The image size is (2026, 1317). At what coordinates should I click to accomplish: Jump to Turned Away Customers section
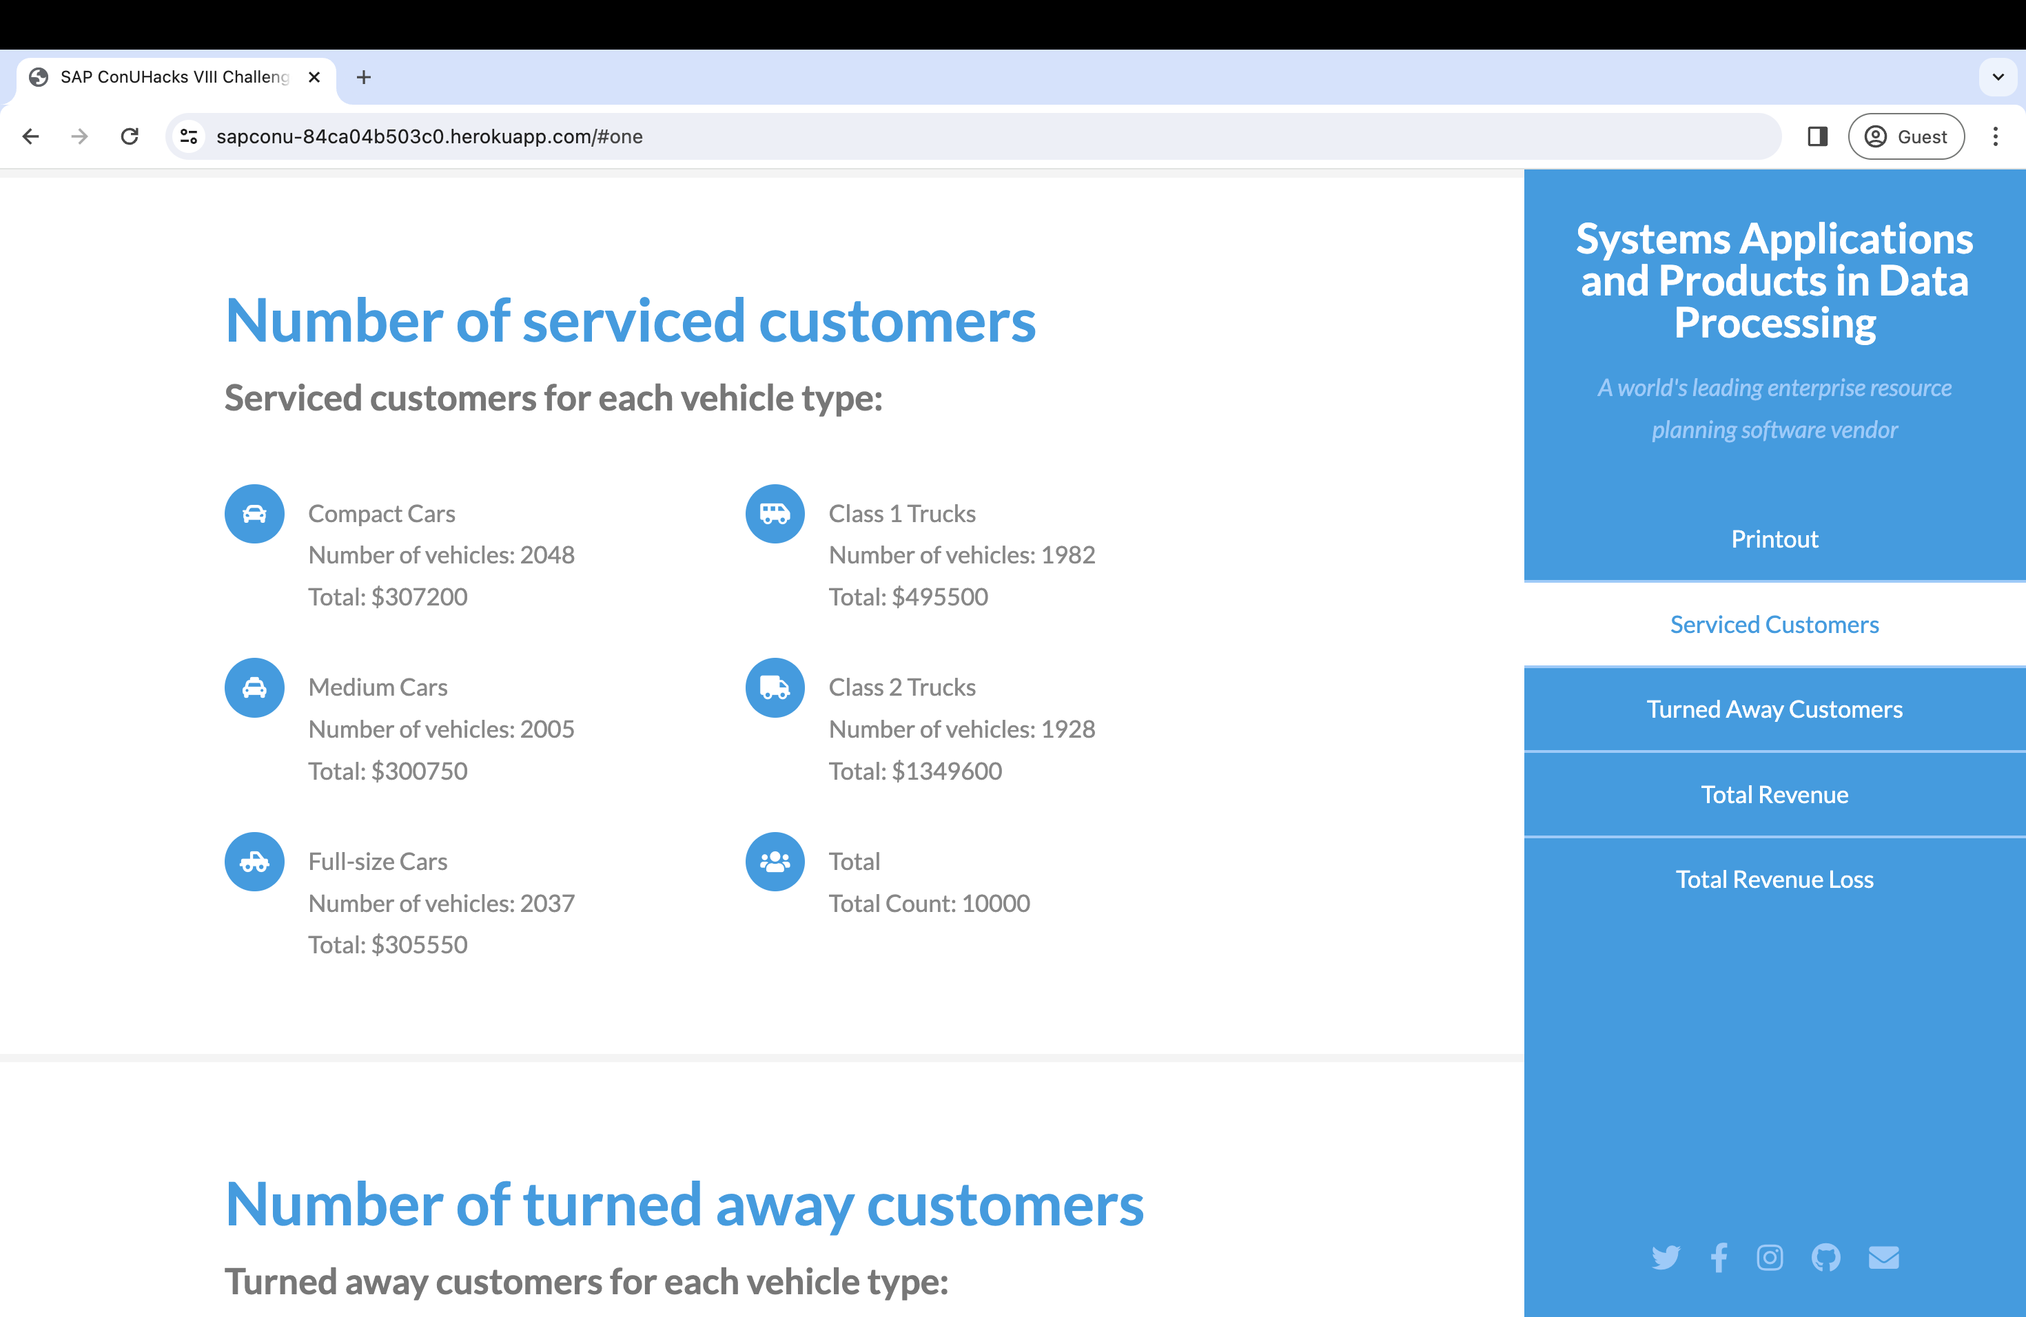[1774, 709]
